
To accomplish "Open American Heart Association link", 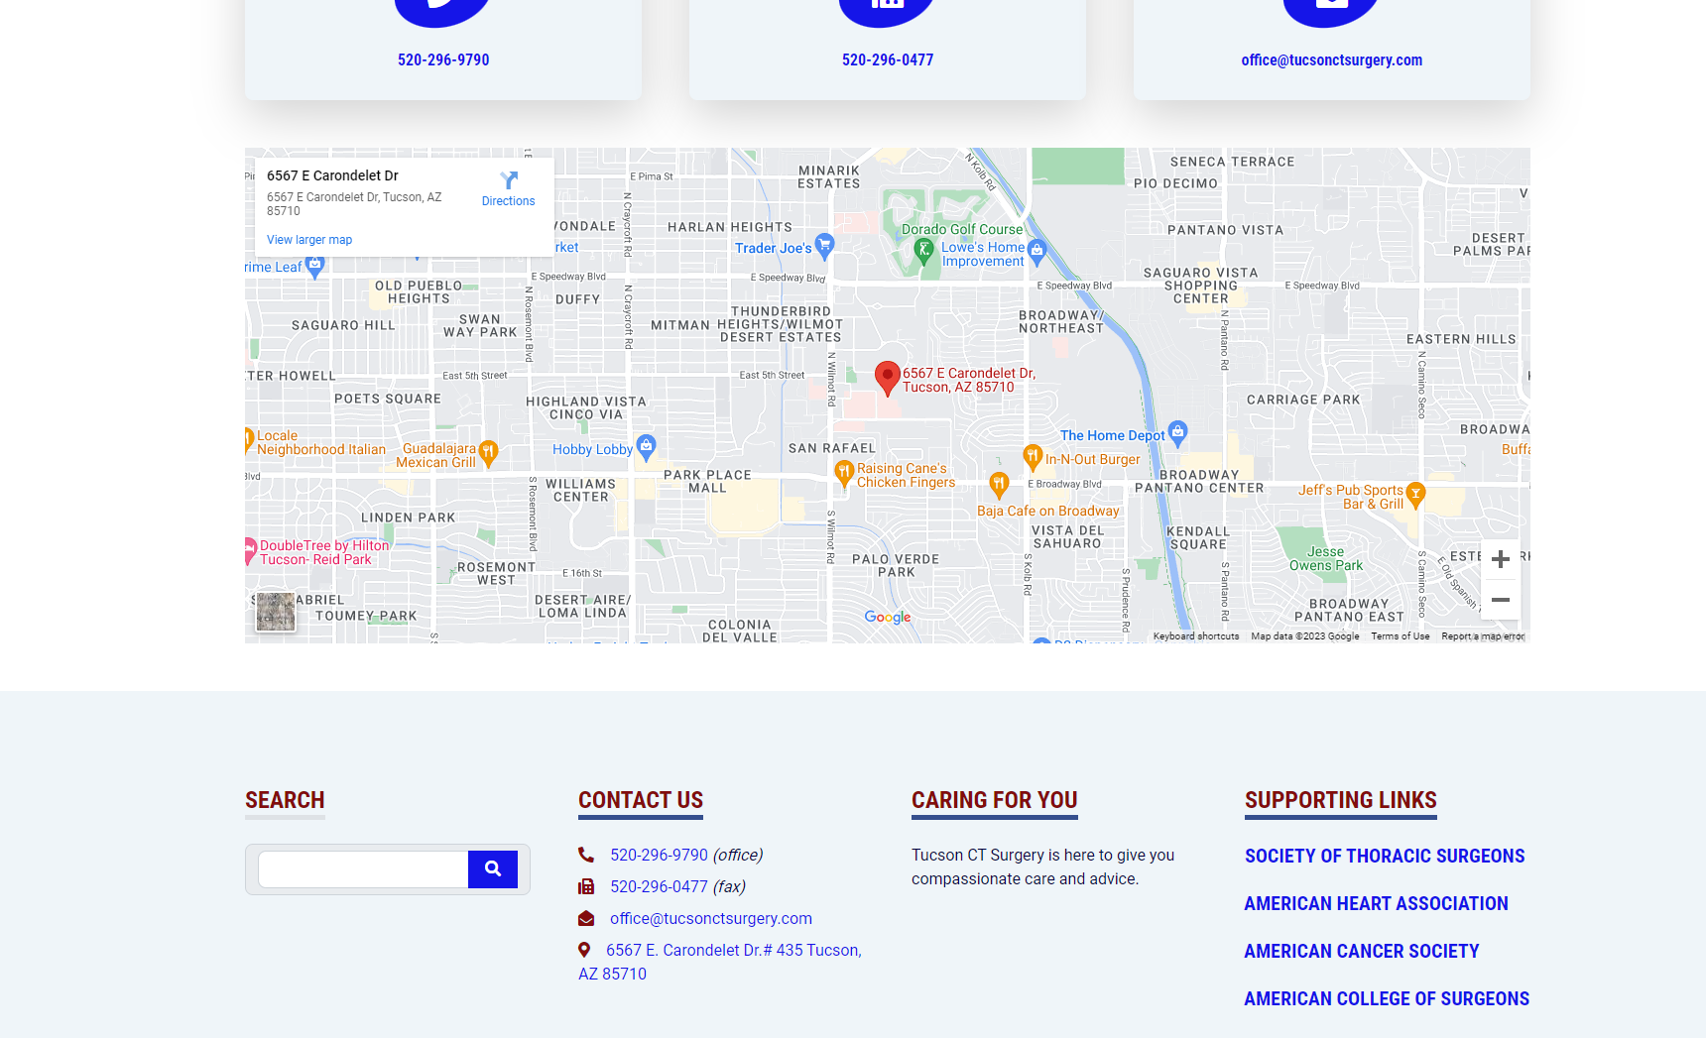I will click(x=1377, y=903).
